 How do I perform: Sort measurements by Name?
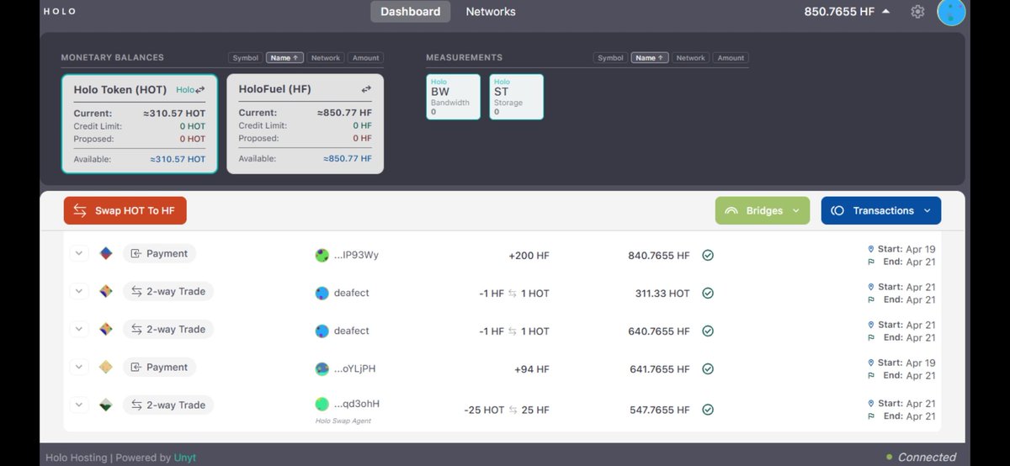click(650, 58)
